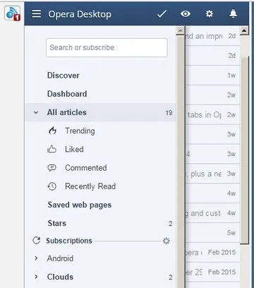Select All articles

pos(100,112)
